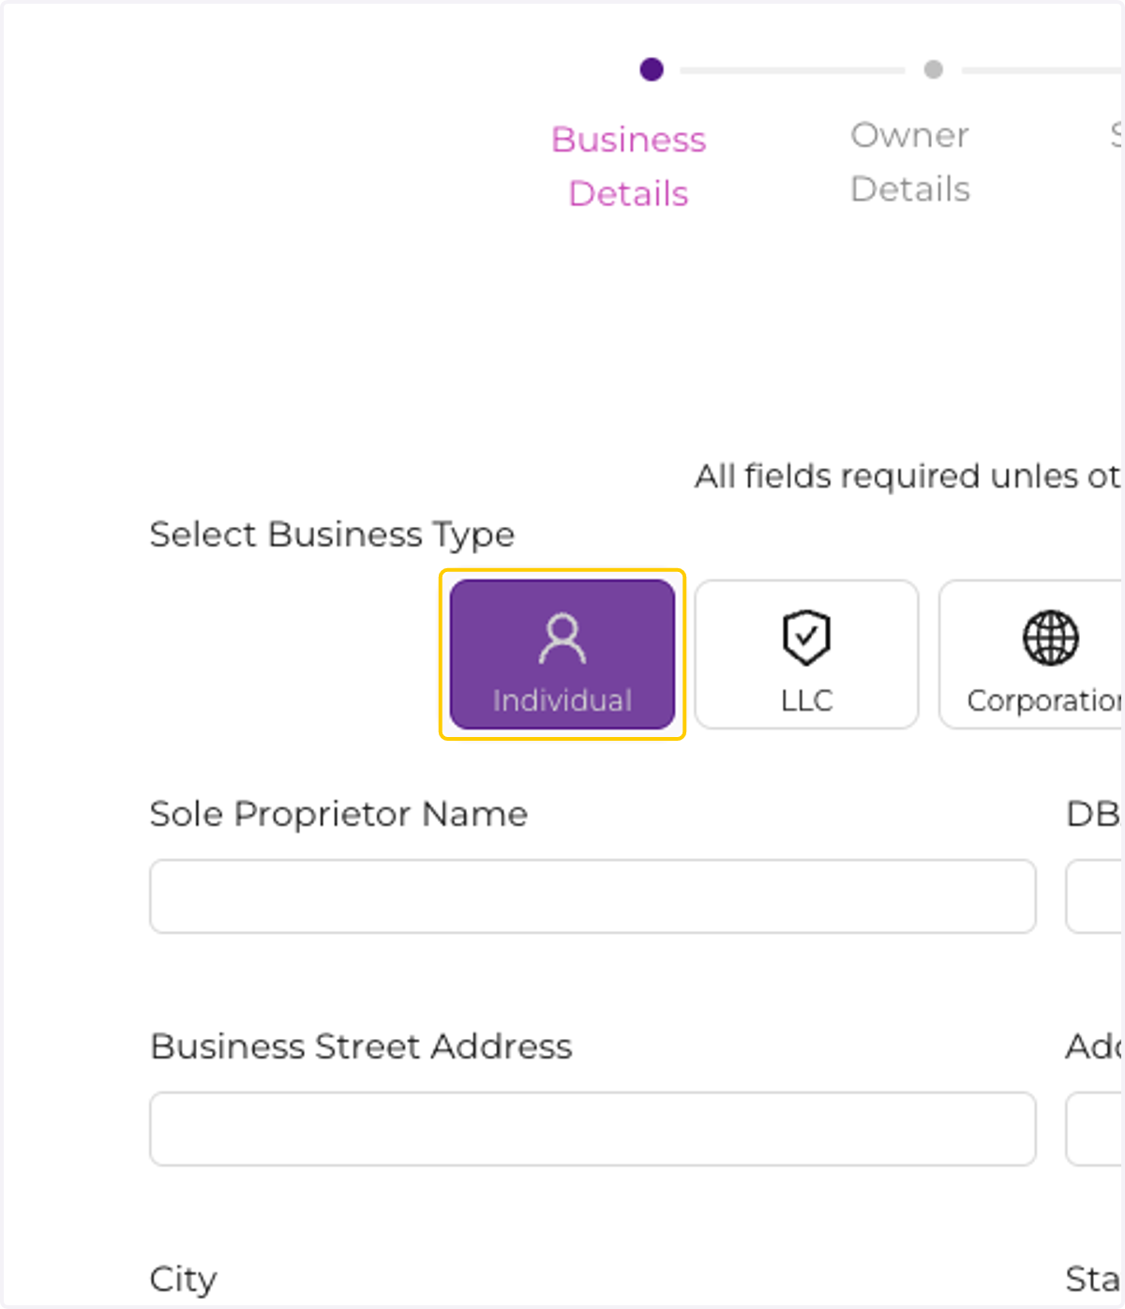Click the Select Business Type label
The image size is (1125, 1309).
332,535
